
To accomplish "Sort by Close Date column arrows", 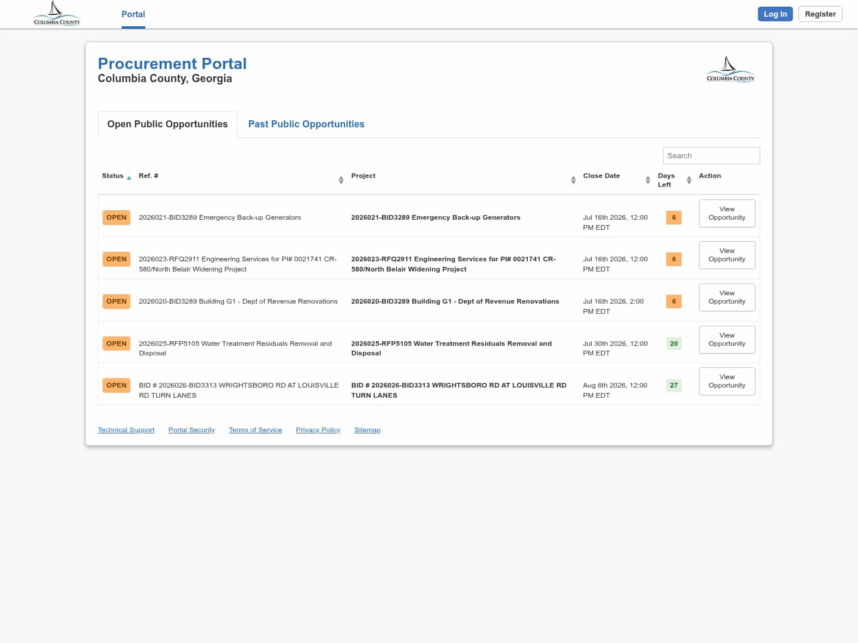I will tap(648, 180).
